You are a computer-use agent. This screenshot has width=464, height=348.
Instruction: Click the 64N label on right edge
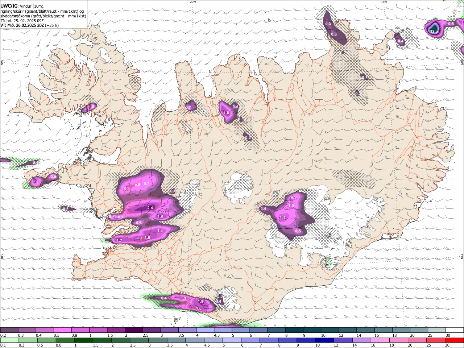[462, 256]
